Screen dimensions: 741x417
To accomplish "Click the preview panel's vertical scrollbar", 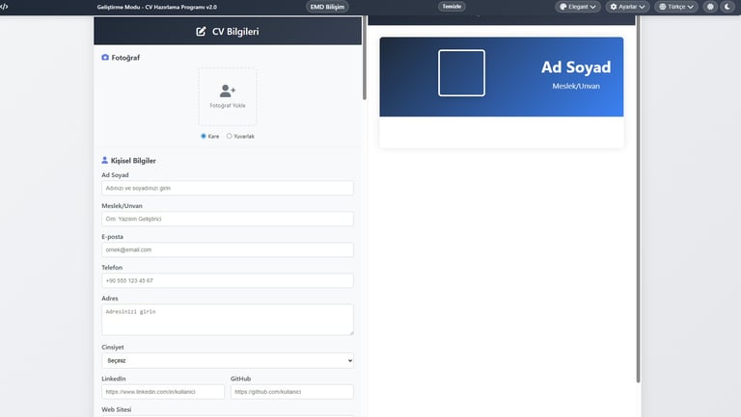I will click(638, 198).
